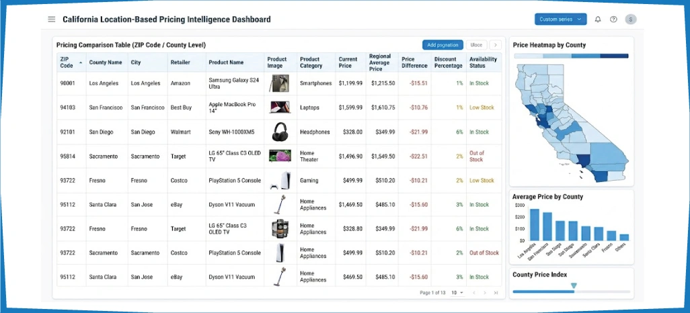The image size is (690, 313).
Task: Click the LG OLED TV image in Sacramento row
Action: tap(280, 156)
